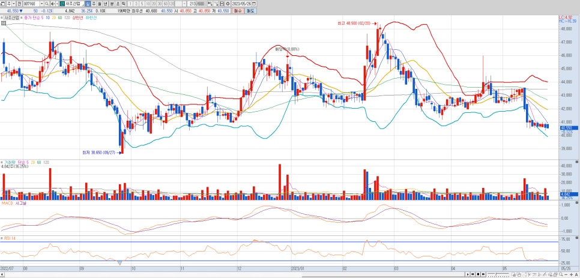Click the horizontal scrollbar at bottom of chart
The image size is (580, 278).
[x=232, y=274]
